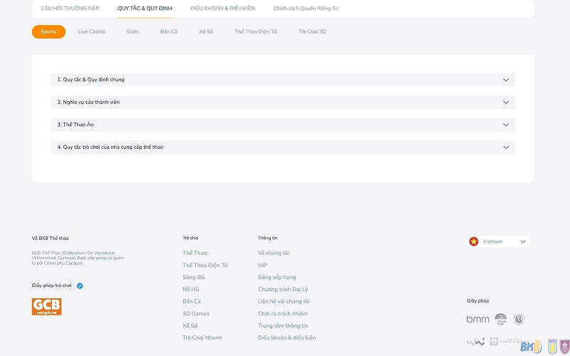
Task: Open the Vietnam language dropdown
Action: click(499, 241)
